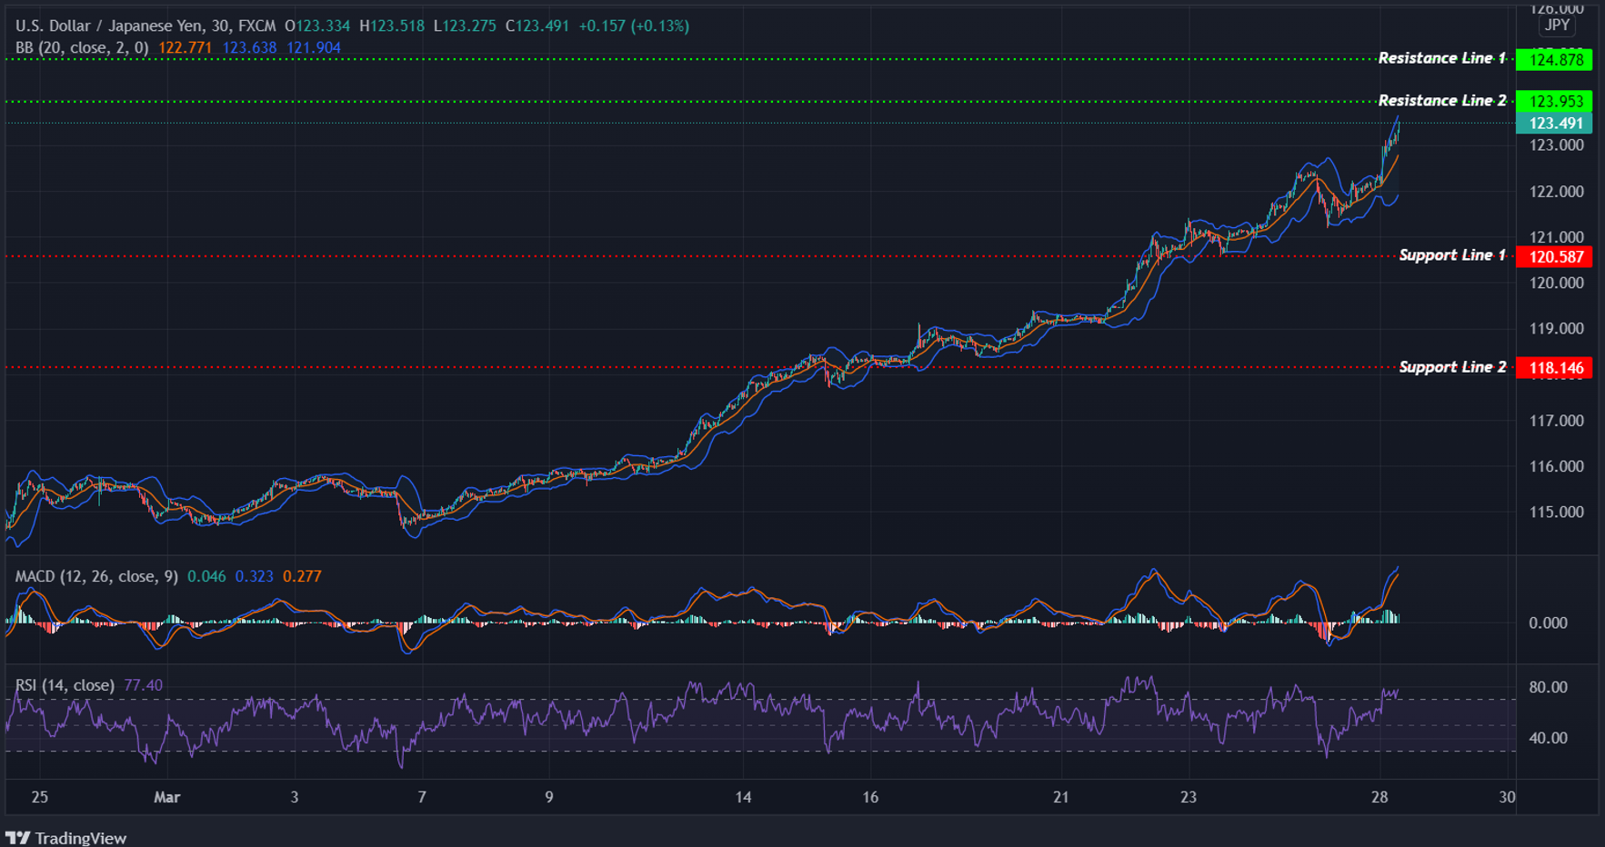Click the Resistance Line 2 text label
Image resolution: width=1605 pixels, height=847 pixels.
click(1444, 100)
